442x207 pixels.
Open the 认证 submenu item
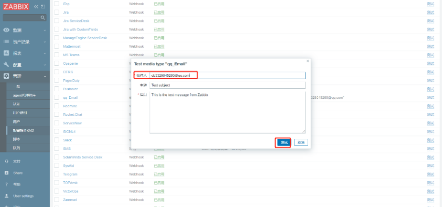click(x=16, y=104)
